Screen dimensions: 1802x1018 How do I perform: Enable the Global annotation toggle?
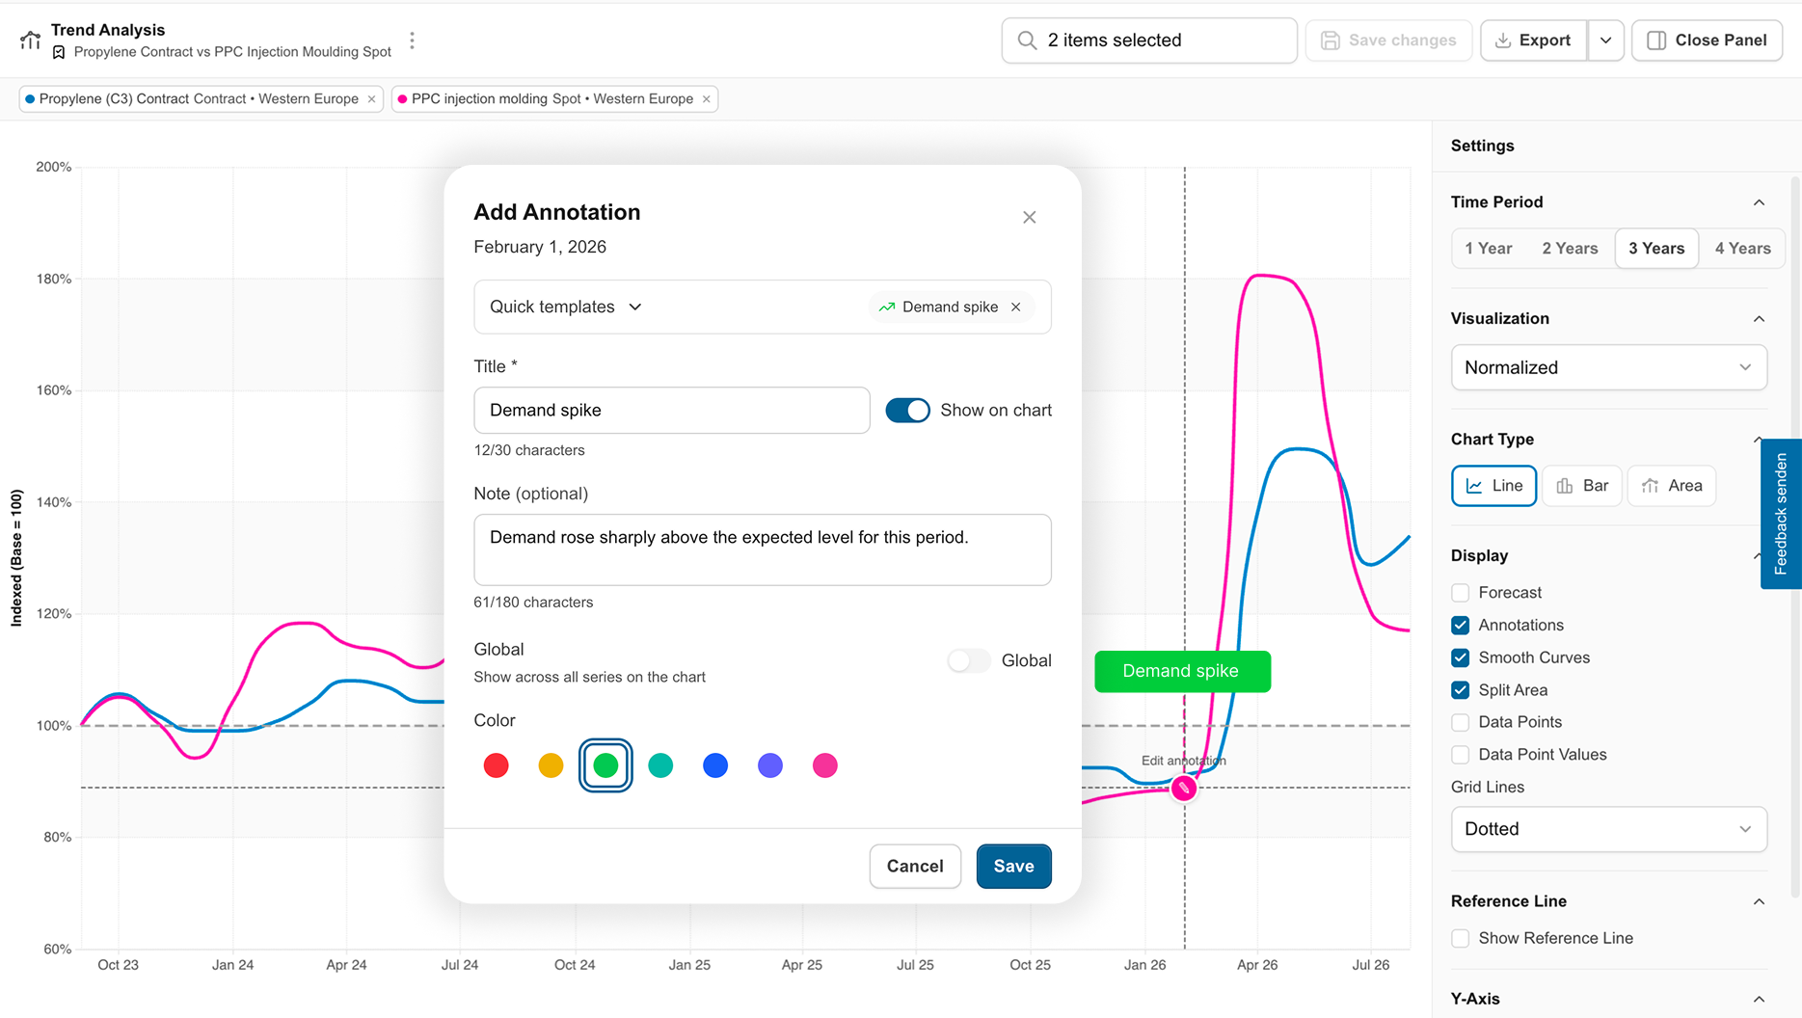(969, 660)
